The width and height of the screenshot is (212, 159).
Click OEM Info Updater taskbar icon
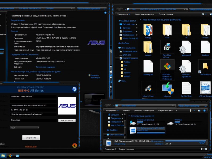[10, 156]
